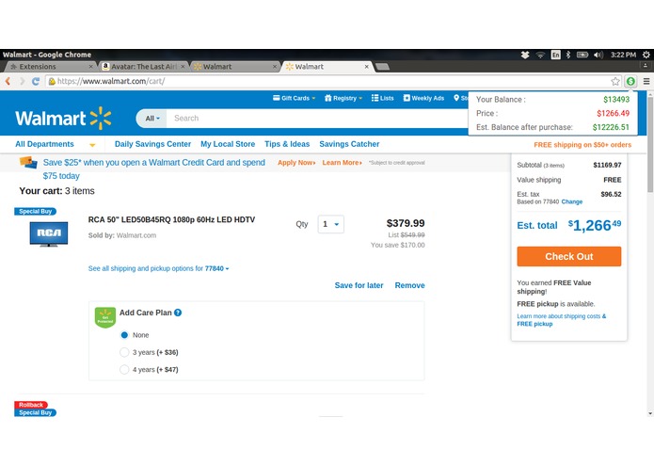The height and width of the screenshot is (465, 654).
Task: Change the tax zip code
Action: click(572, 201)
